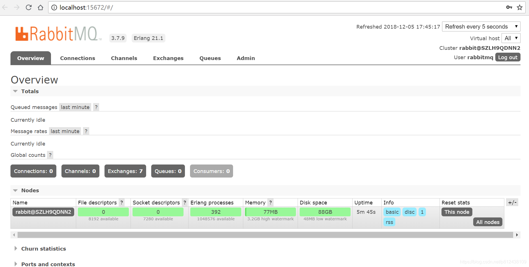The height and width of the screenshot is (267, 529).
Task: Open help for Message rates
Action: [86, 131]
